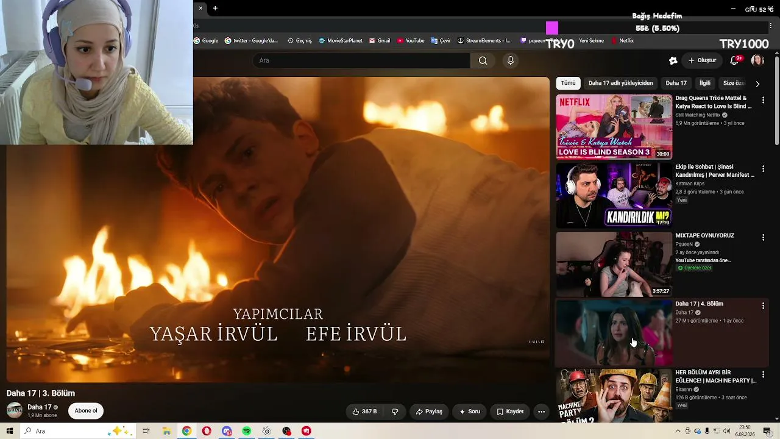
Task: Save the video with Kaydet
Action: (x=510, y=412)
